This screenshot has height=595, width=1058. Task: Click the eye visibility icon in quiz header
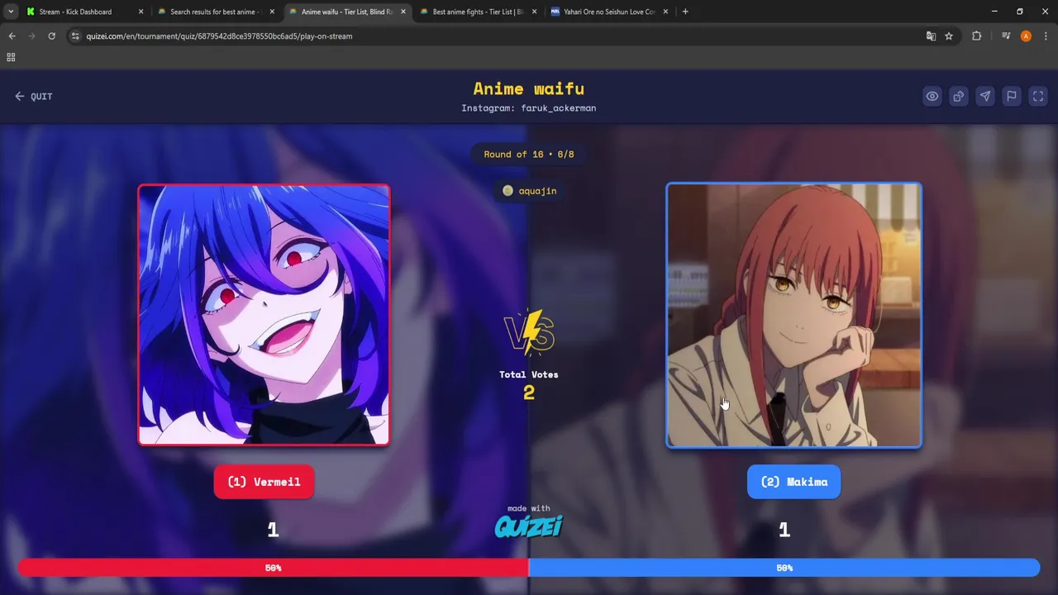click(932, 97)
